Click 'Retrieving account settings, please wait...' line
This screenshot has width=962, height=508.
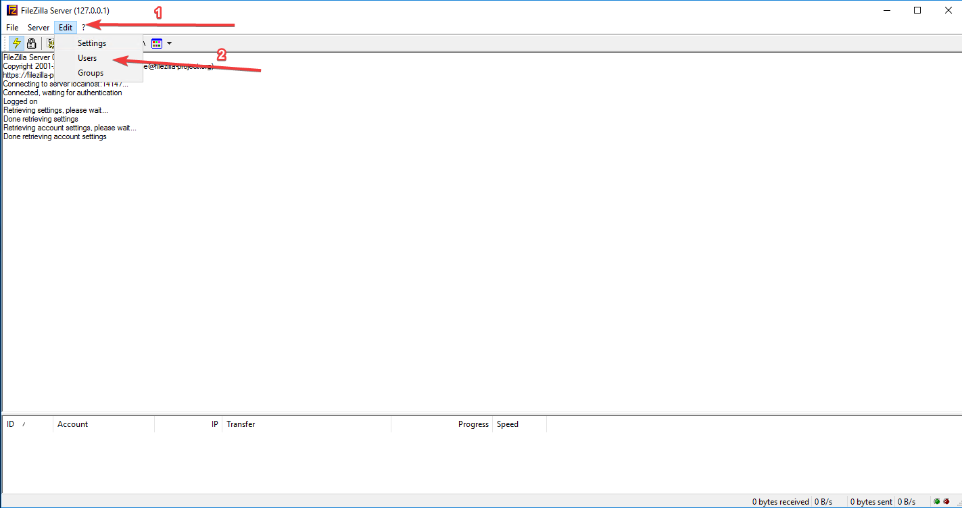pos(70,128)
